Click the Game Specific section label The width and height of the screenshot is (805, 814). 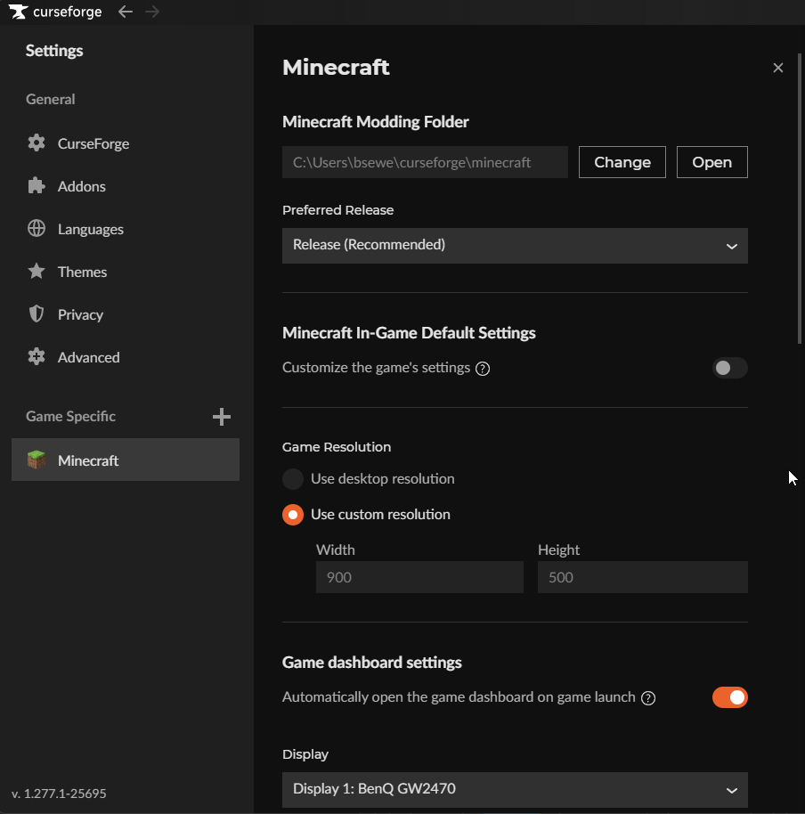point(70,416)
